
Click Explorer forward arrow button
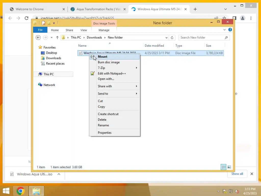point(45,38)
